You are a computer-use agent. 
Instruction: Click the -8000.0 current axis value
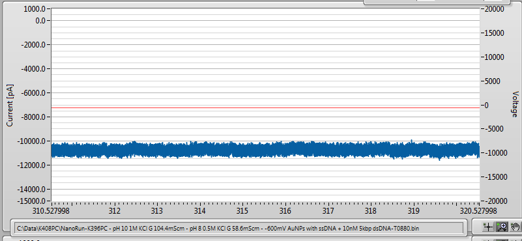point(33,117)
